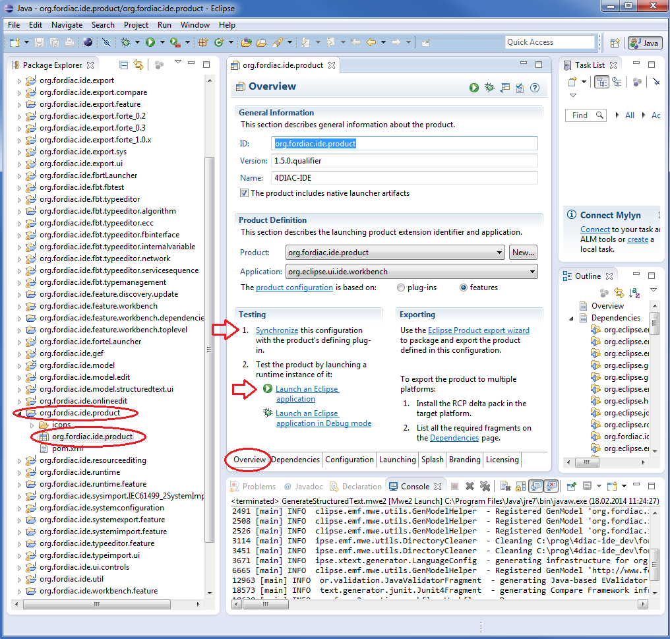
Task: Open help via the question mark icon
Action: pos(533,87)
